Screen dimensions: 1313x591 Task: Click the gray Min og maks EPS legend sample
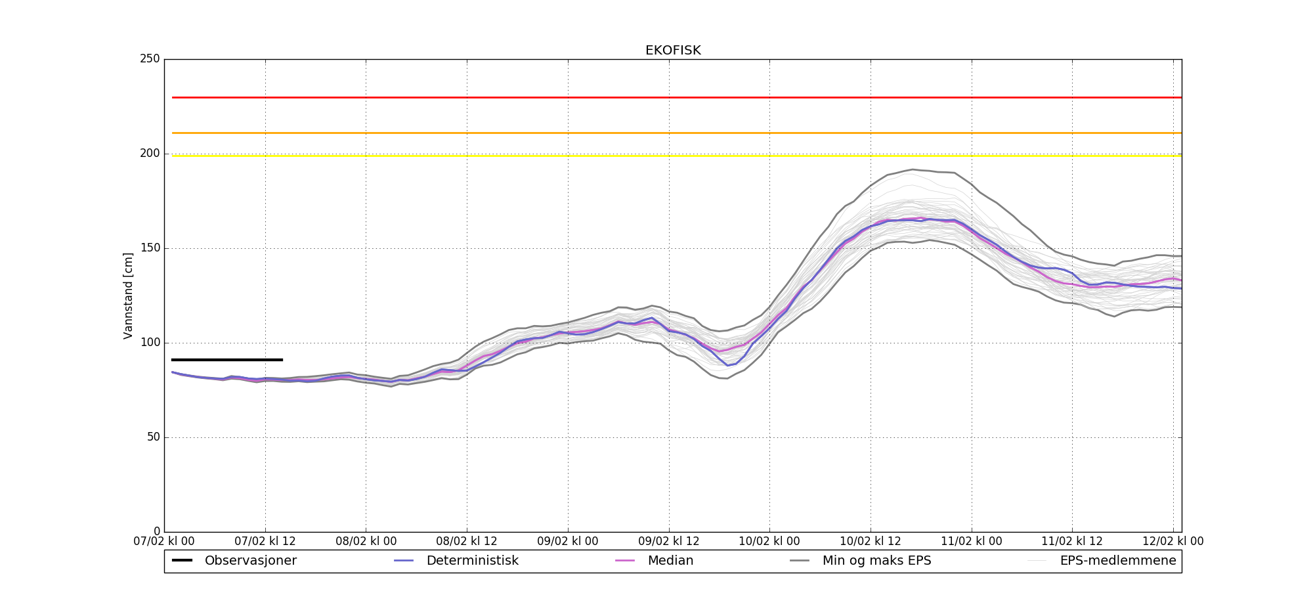click(x=800, y=560)
